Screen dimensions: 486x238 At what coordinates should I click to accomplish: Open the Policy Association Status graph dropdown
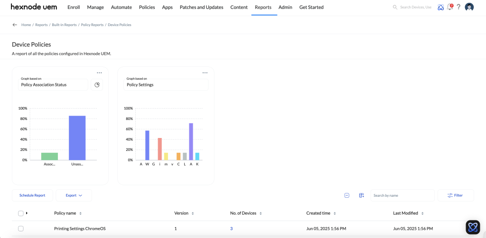coord(53,84)
